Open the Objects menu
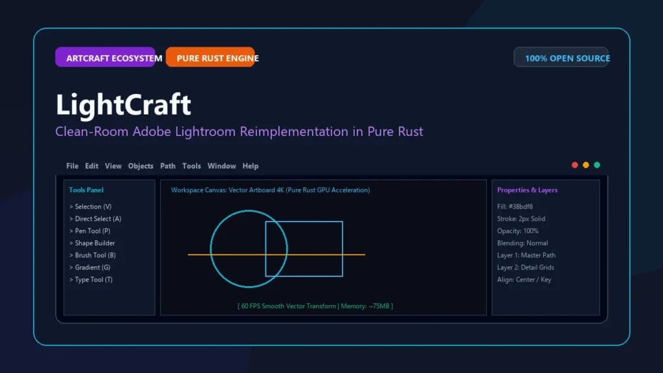This screenshot has width=663, height=373. click(x=140, y=166)
